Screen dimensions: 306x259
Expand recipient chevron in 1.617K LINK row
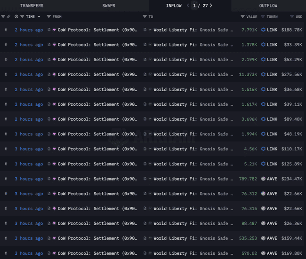(150, 104)
